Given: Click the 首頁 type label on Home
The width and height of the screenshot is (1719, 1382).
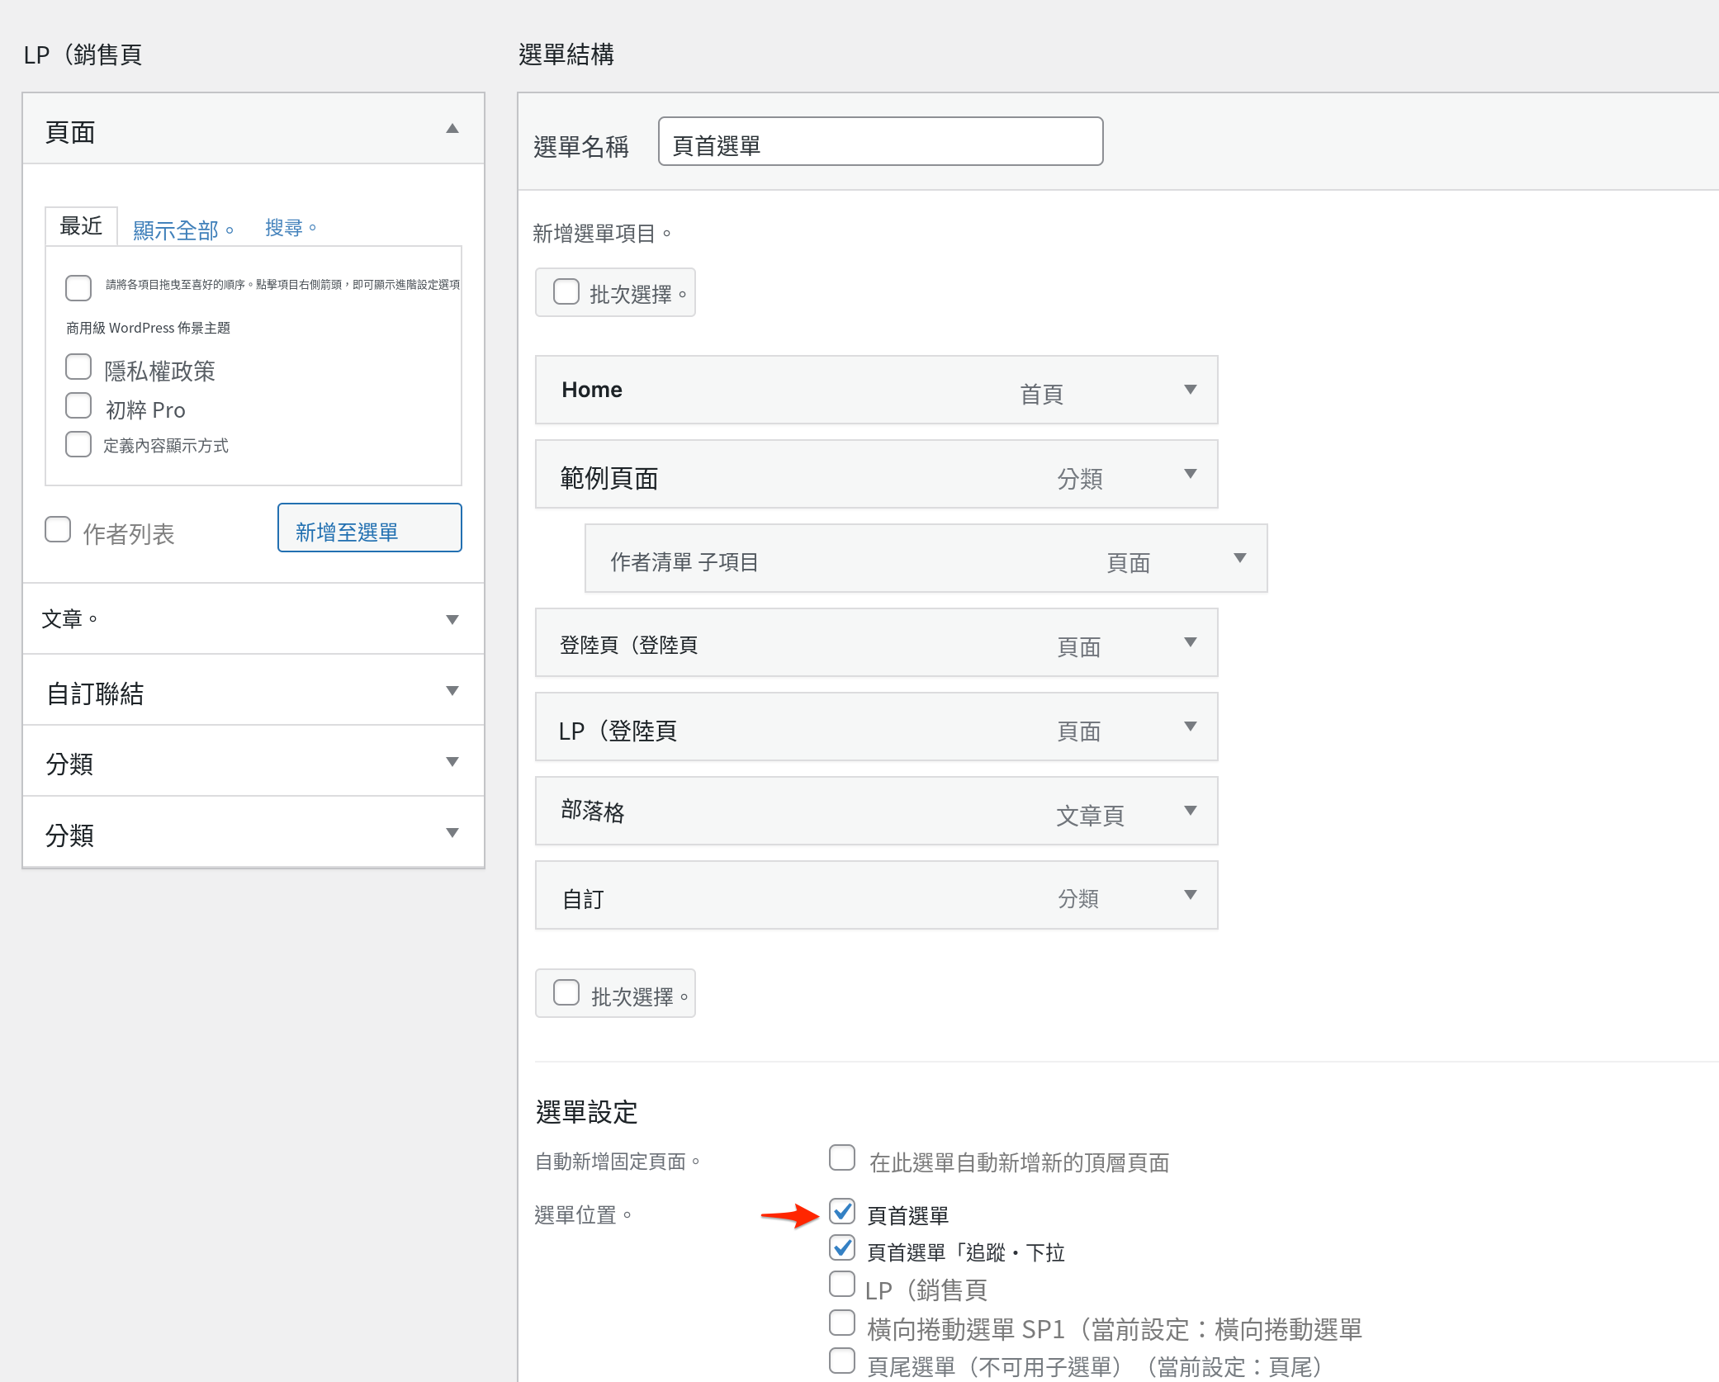Looking at the screenshot, I should tap(1041, 394).
